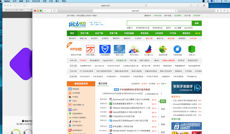Click Share icon in the pc6.com window
230x134 pixels.
(218, 11)
